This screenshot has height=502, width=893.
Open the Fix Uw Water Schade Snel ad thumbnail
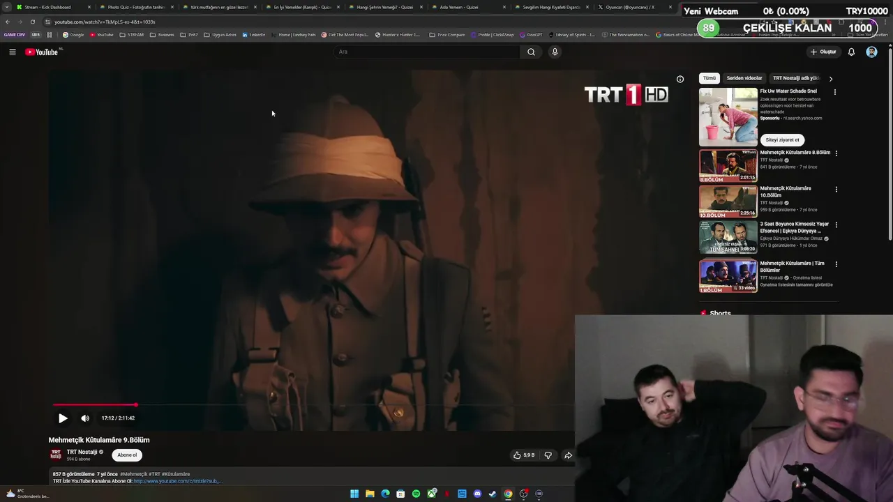728,116
